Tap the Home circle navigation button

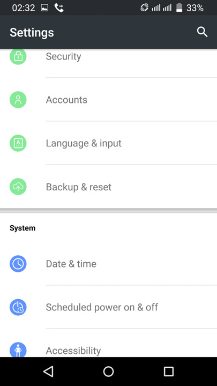(x=108, y=372)
